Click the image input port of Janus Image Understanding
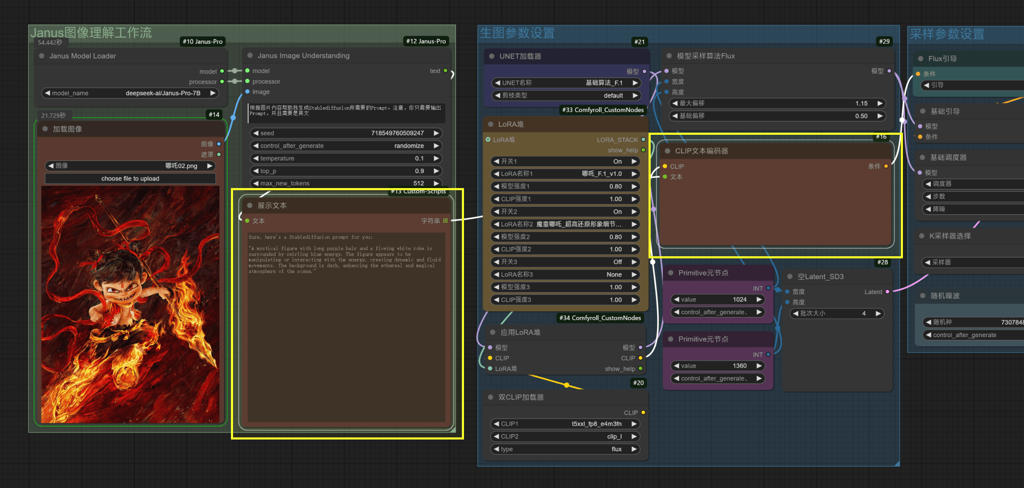Image resolution: width=1024 pixels, height=488 pixels. pos(247,92)
